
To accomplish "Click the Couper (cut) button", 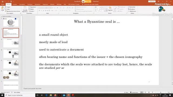I will pyautogui.click(x=8, y=7).
